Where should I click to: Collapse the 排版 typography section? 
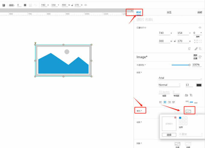click(x=139, y=72)
